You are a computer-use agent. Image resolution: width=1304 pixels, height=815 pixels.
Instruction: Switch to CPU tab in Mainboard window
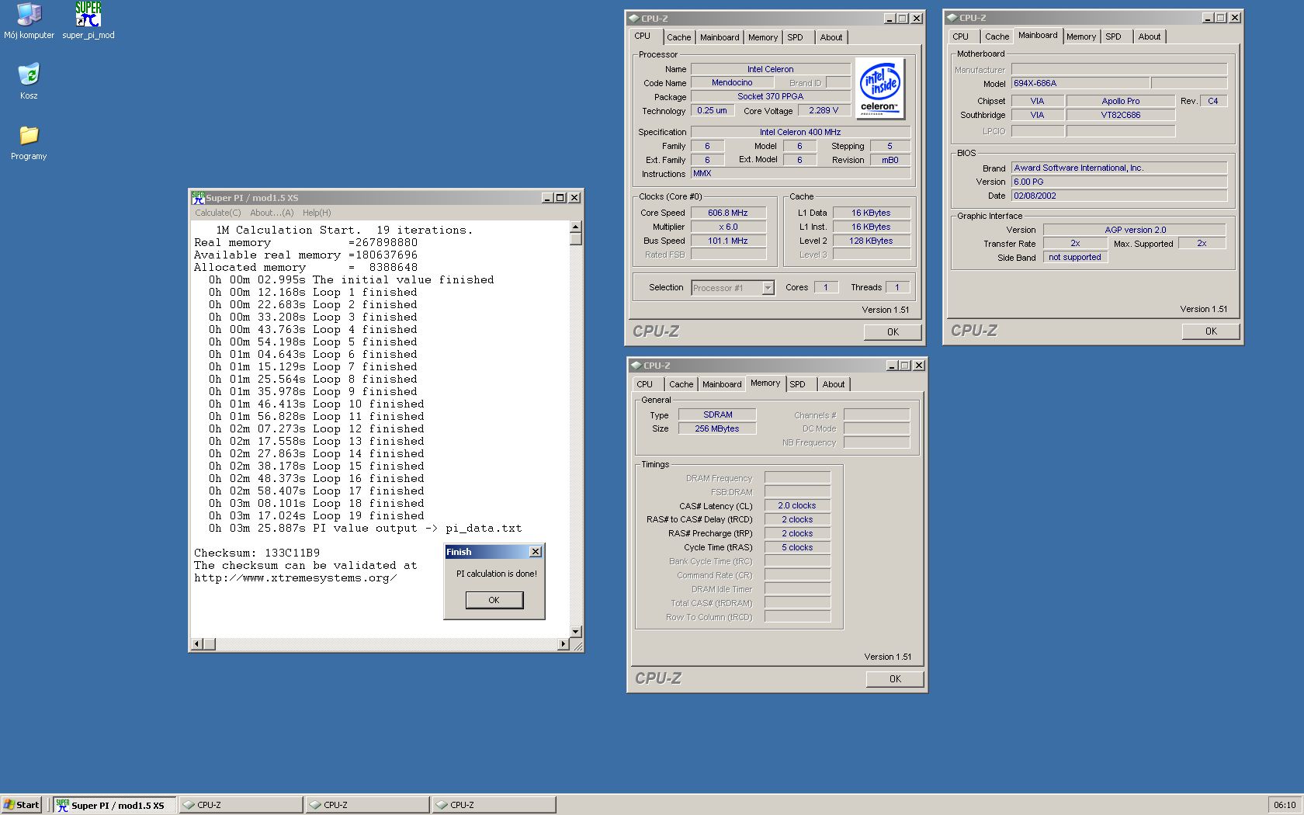click(x=961, y=36)
